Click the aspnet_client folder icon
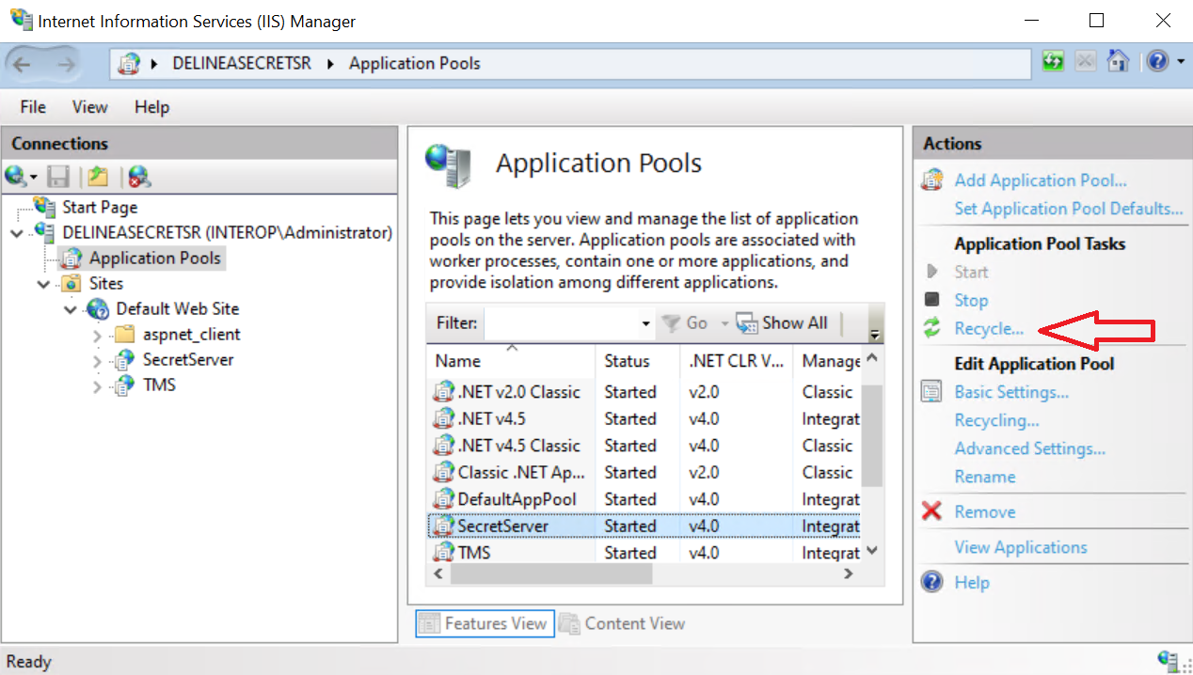This screenshot has height=675, width=1193. click(x=125, y=334)
